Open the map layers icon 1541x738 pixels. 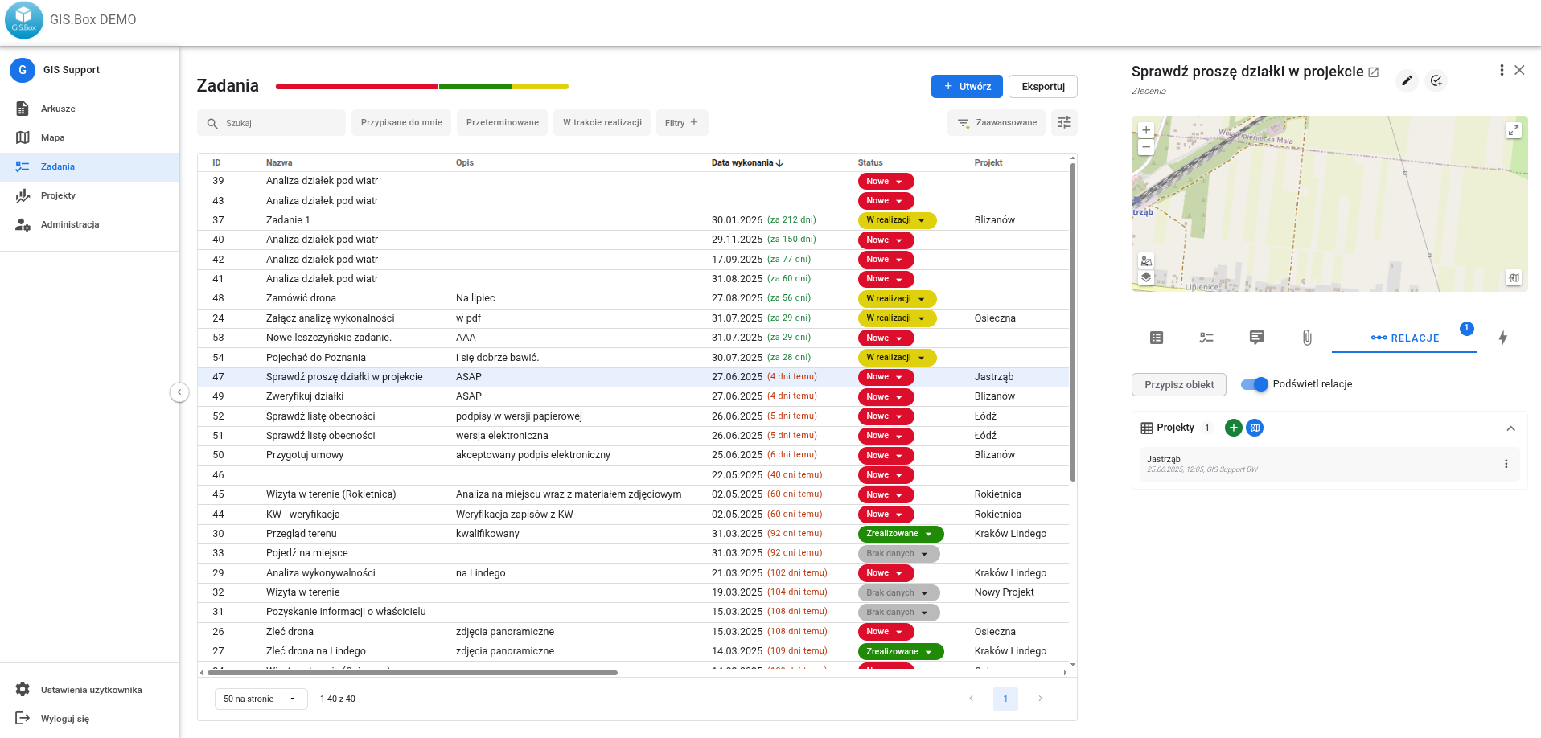(1146, 277)
